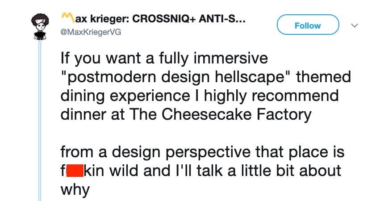
Task: Click the @MaxKriegerVG handle
Action: 91,32
